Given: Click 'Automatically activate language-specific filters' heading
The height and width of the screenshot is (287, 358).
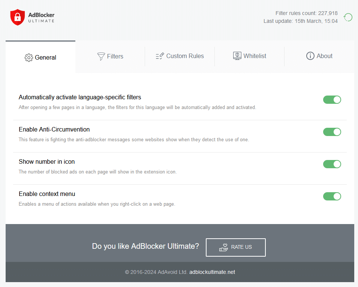Looking at the screenshot, I should tap(80, 97).
